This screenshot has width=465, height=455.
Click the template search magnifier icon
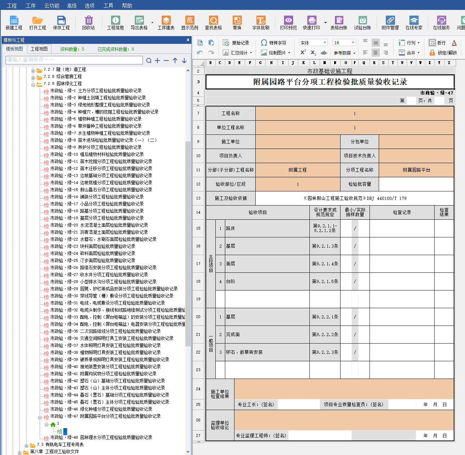[x=149, y=61]
